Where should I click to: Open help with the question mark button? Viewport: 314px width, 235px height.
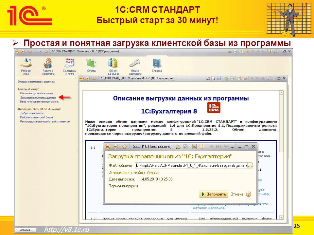(249, 194)
